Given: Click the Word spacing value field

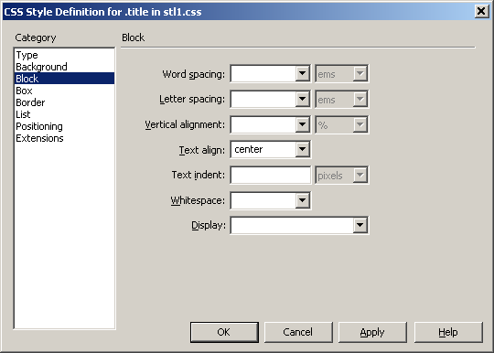Looking at the screenshot, I should (x=263, y=74).
